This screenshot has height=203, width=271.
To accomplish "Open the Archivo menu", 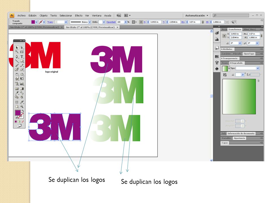I will (21, 16).
